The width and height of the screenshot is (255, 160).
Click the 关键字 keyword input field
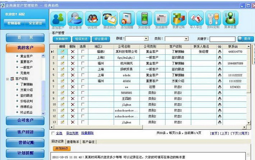tap(222, 39)
